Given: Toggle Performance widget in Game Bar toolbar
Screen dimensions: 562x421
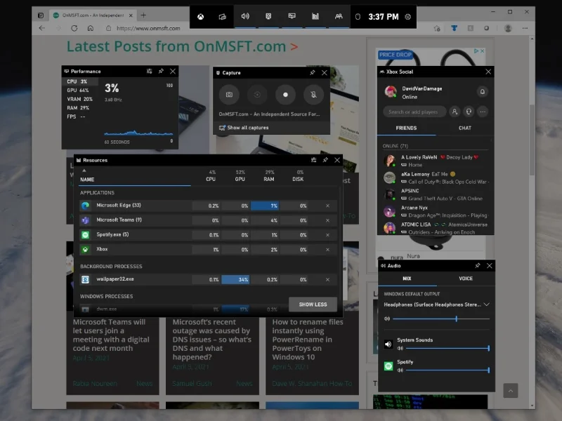Looking at the screenshot, I should coord(315,16).
